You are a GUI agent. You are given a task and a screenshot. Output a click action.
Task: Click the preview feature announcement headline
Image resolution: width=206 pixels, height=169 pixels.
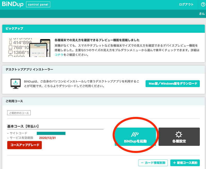click(97, 40)
